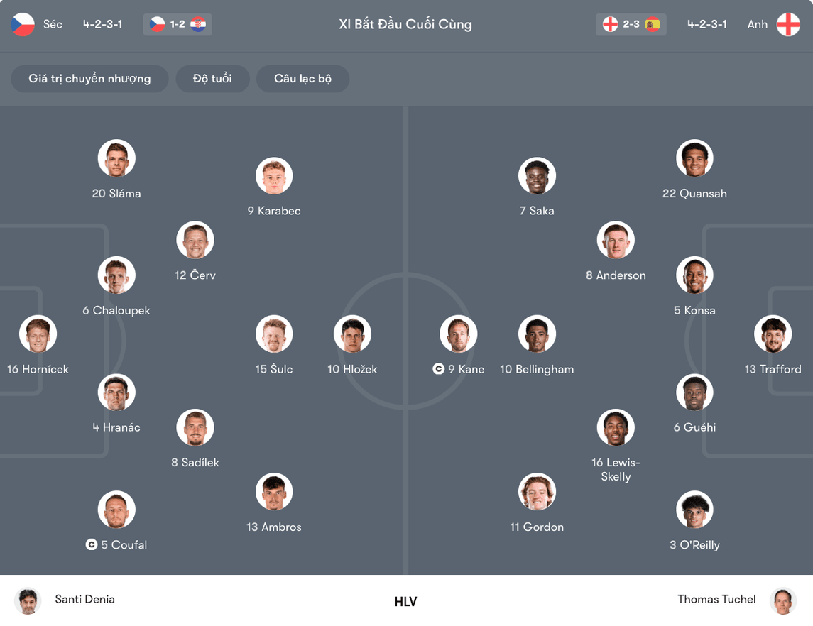Viewport: 813px width, 626px height.
Task: Click the captain badge next to Coufal
Action: tap(92, 544)
